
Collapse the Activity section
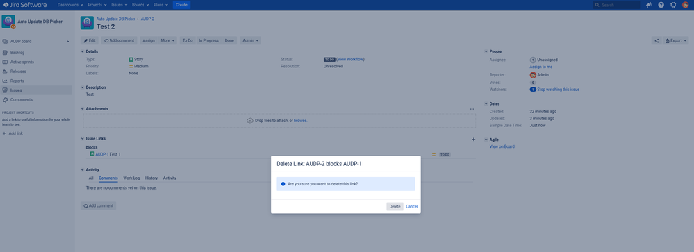(83, 170)
